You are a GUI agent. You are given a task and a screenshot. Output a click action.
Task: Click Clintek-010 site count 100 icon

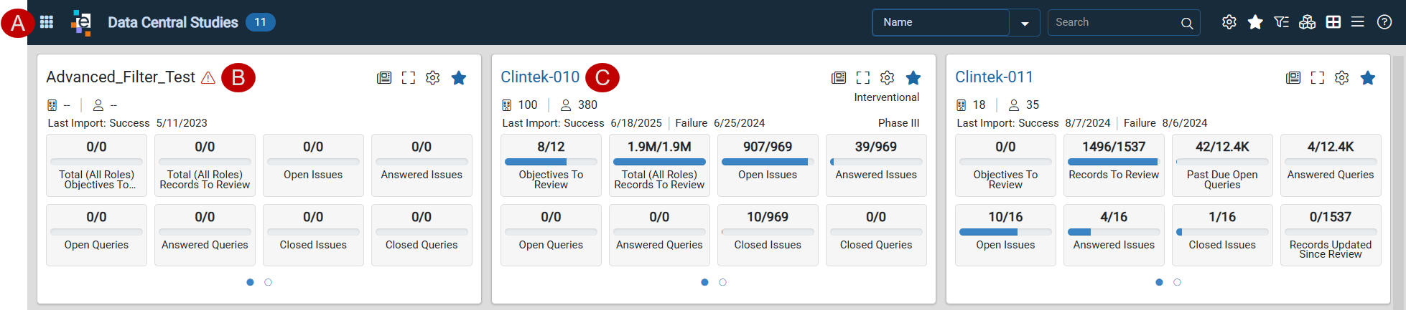pyautogui.click(x=507, y=105)
